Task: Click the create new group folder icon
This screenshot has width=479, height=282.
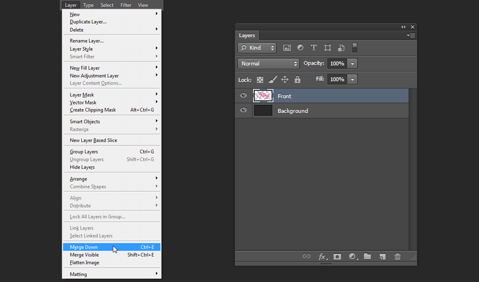Action: [367, 257]
